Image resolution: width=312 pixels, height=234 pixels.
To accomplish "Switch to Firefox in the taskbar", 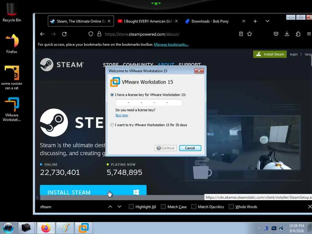I will click(46, 228).
